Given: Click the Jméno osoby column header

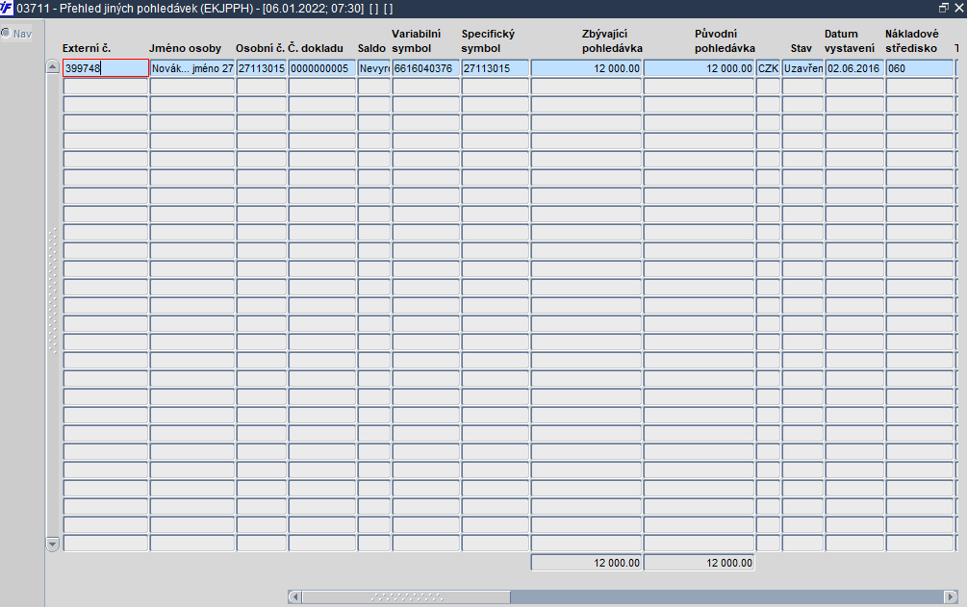Looking at the screenshot, I should (x=185, y=48).
